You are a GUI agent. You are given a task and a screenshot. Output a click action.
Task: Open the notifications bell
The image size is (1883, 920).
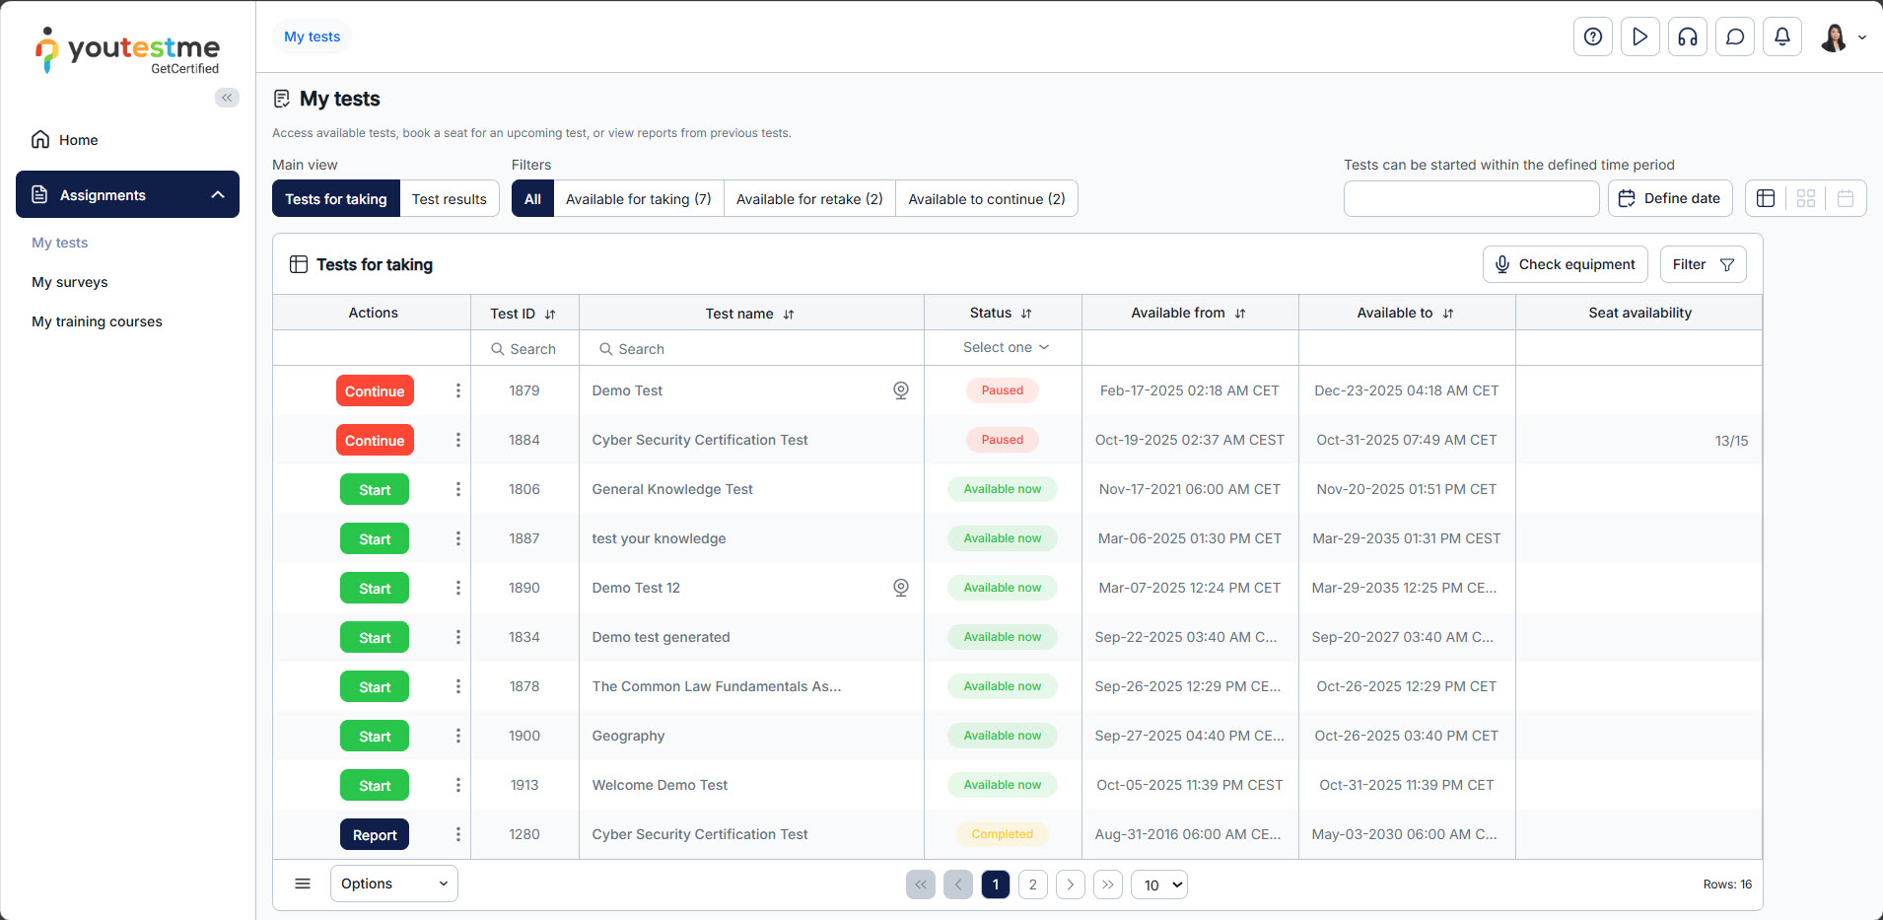click(x=1781, y=37)
